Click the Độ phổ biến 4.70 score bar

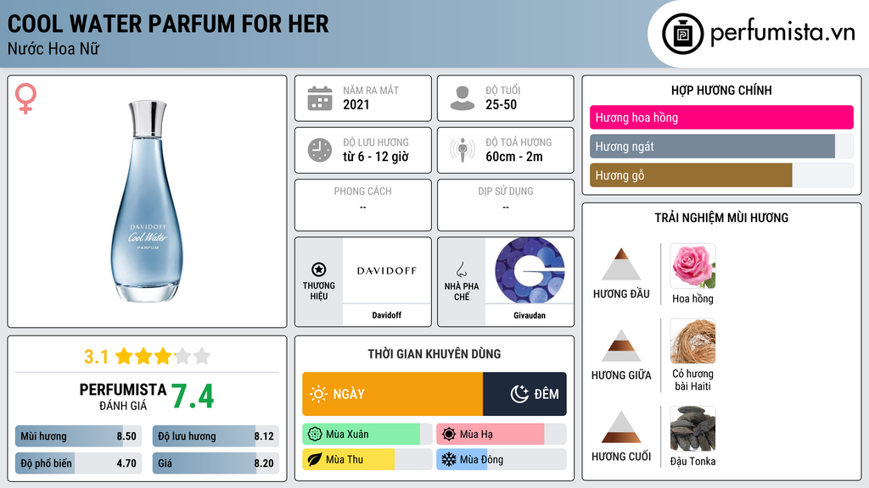point(78,463)
